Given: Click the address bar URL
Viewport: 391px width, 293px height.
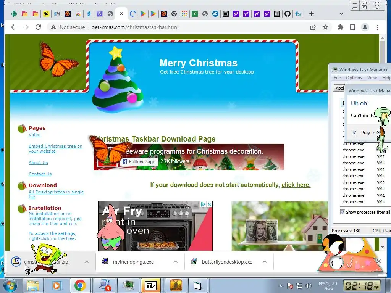Looking at the screenshot, I should coord(135,27).
